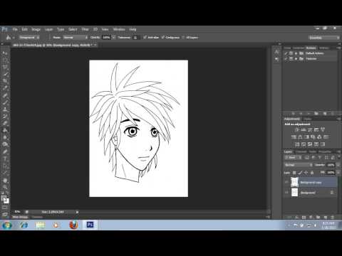Open the Filter menu
Viewport: 342px width, 256px height.
pyautogui.click(x=85, y=29)
